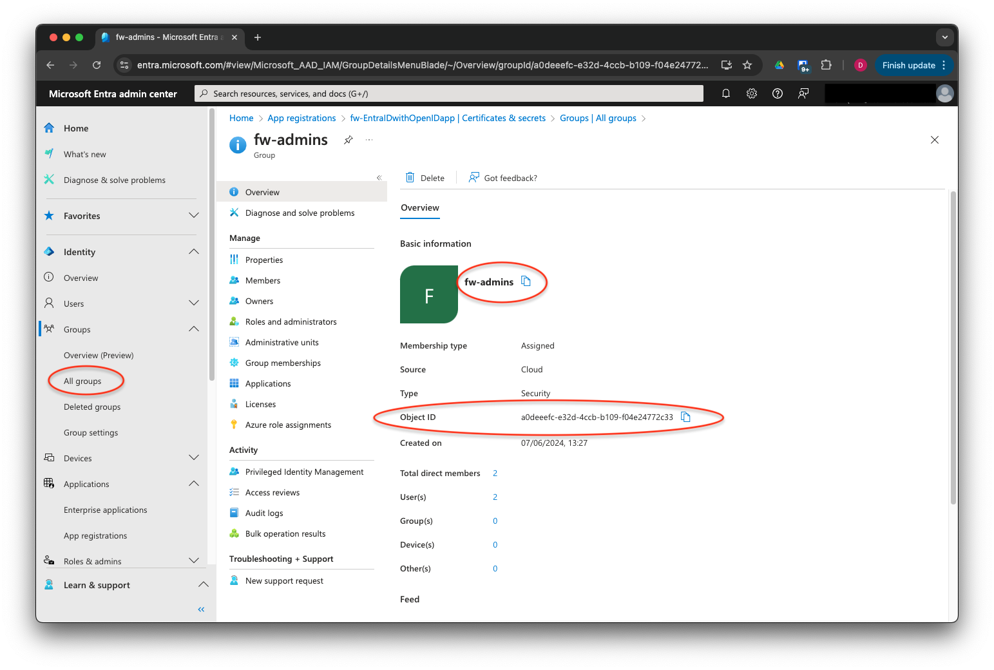The image size is (994, 670).
Task: Bookmark this page with the star icon
Action: click(x=747, y=65)
